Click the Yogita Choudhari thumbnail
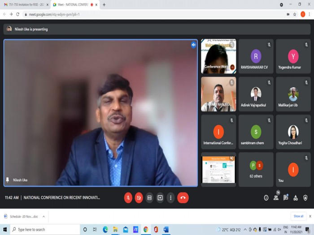314x235 pixels. (x=293, y=132)
